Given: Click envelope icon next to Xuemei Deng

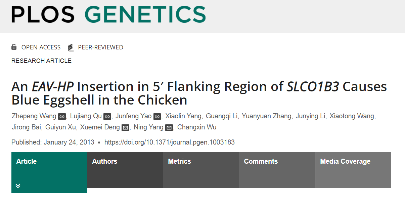Looking at the screenshot, I should (125, 128).
